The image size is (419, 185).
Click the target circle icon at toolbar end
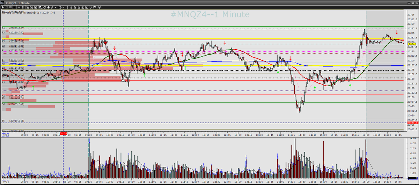coord(100,7)
